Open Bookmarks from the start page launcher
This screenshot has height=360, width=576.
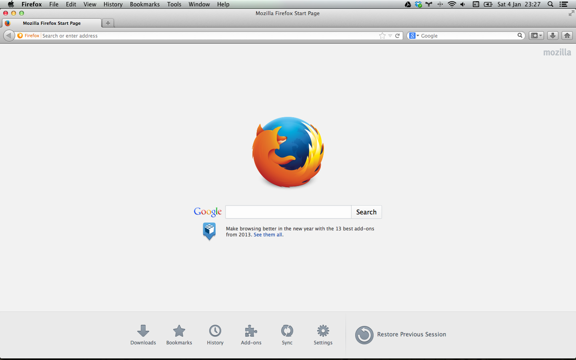tap(179, 335)
